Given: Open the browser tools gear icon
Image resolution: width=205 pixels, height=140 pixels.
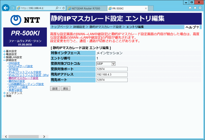Looking at the screenshot, I should (x=200, y=8).
